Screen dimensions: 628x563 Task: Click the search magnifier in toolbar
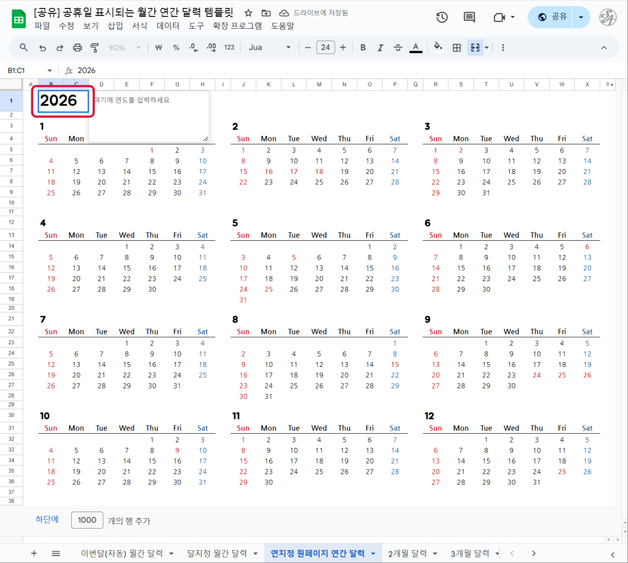click(24, 48)
